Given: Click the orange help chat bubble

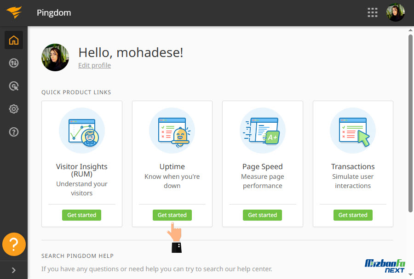Looking at the screenshot, I should [14, 244].
